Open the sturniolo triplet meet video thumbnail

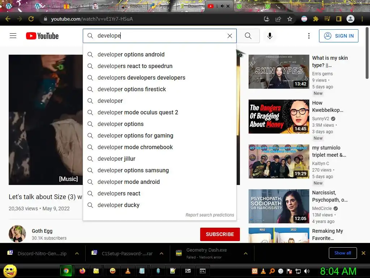pos(279,161)
